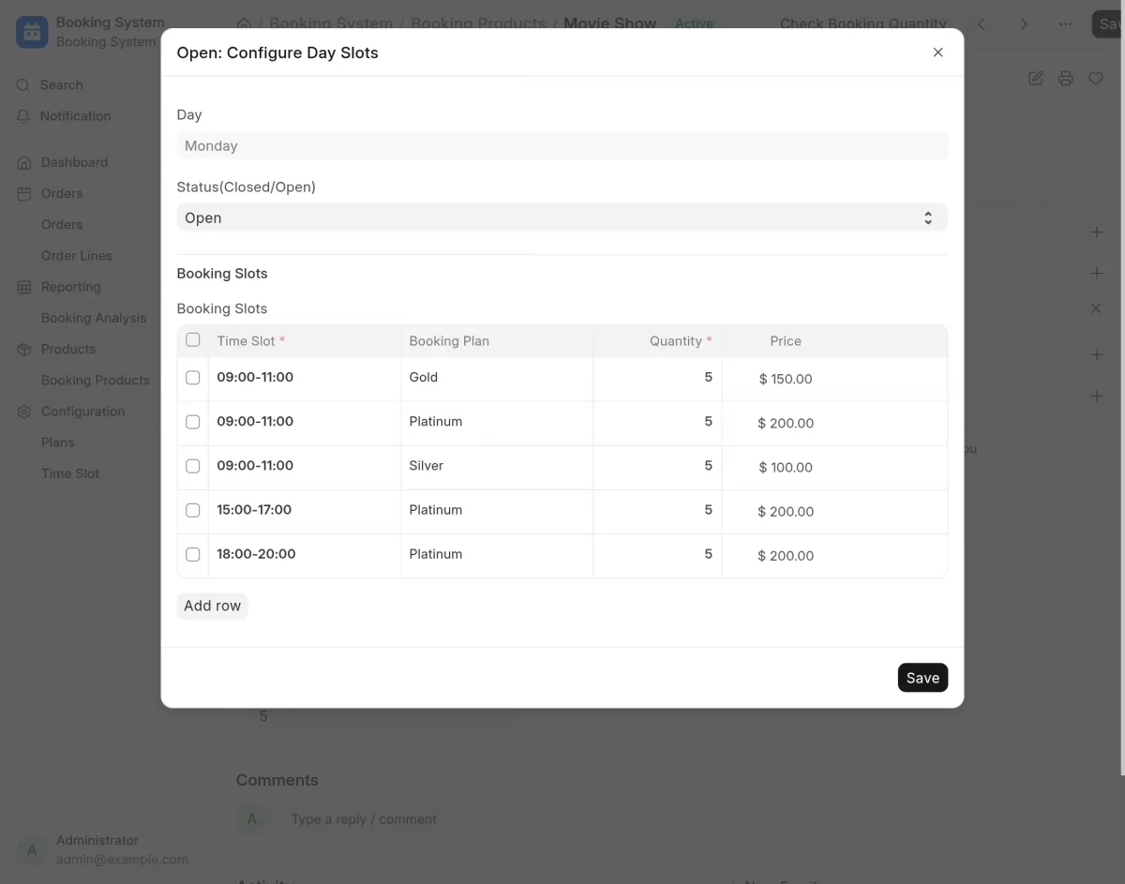Click the Reporting table icon
The image size is (1125, 884).
[24, 287]
